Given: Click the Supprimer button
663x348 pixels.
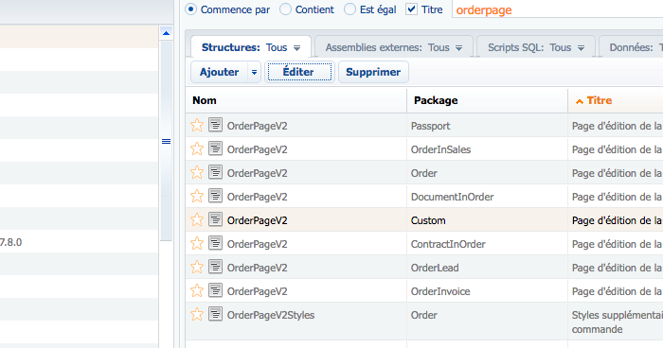Looking at the screenshot, I should 373,72.
